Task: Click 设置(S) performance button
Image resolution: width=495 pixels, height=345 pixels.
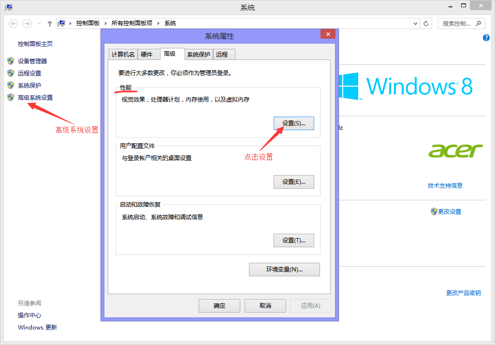Action: [293, 123]
